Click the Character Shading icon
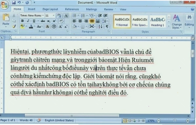The image size is (196, 125). click(47, 27)
